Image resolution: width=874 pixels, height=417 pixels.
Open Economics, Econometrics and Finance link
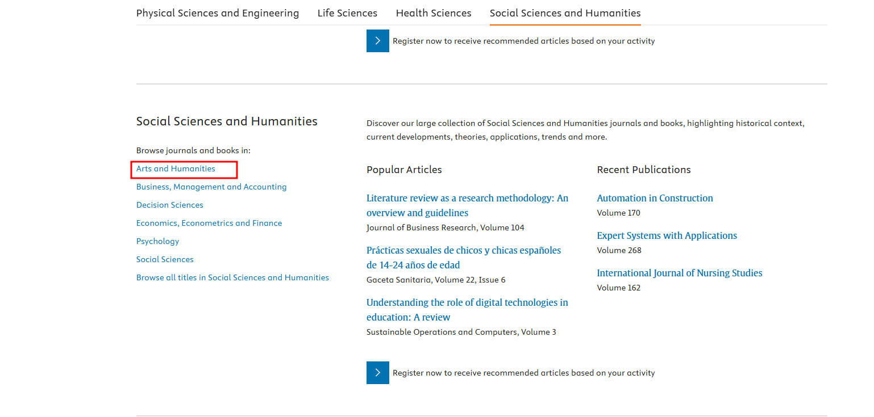209,223
